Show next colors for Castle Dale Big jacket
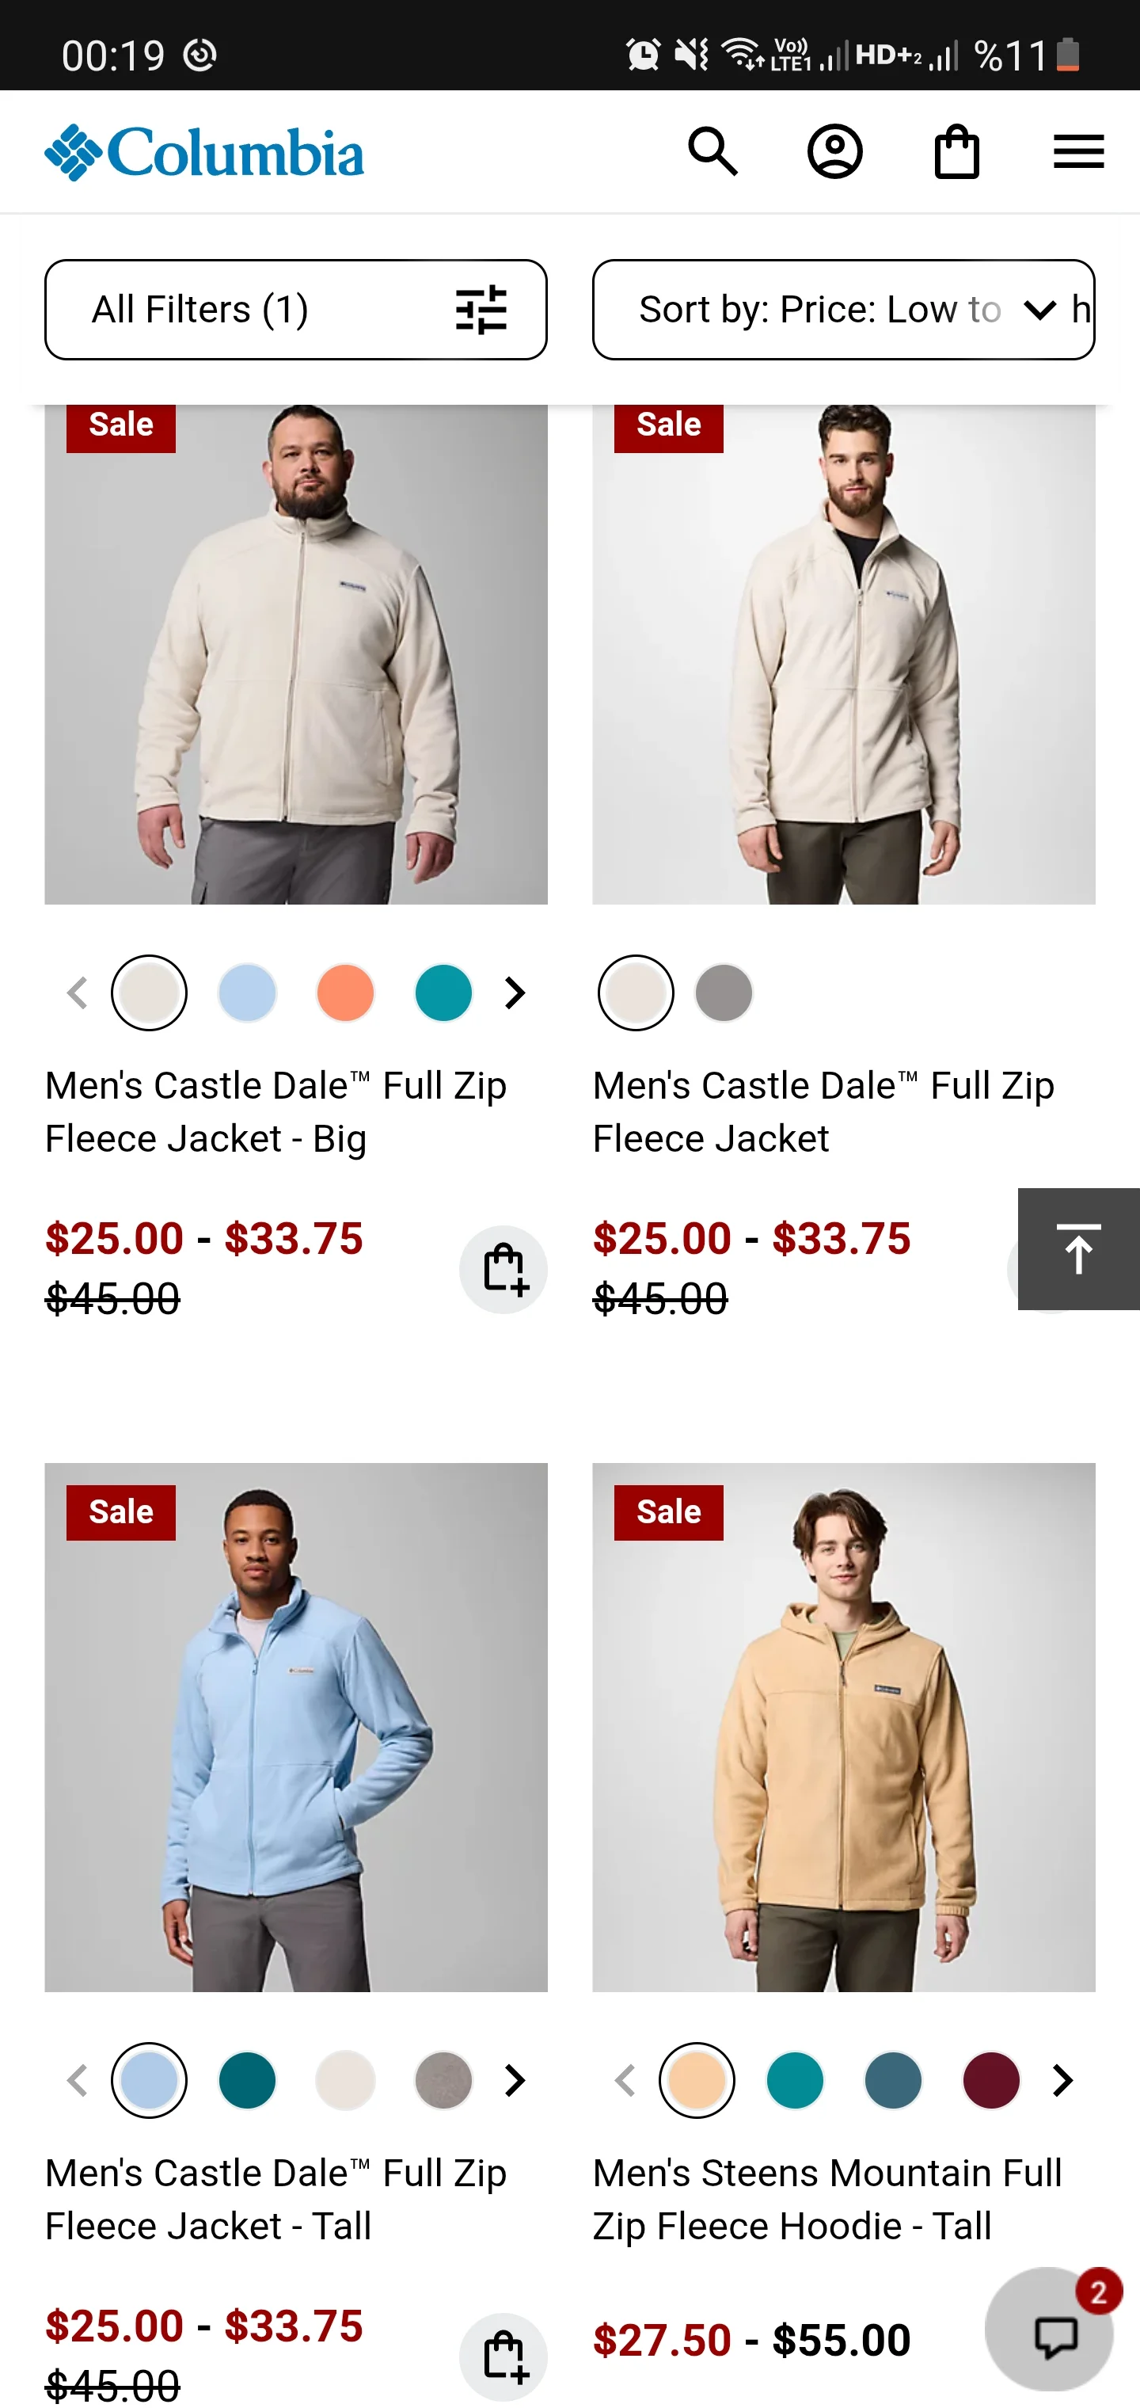The width and height of the screenshot is (1140, 2408). [515, 993]
